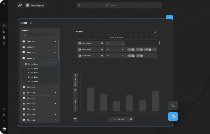Viewport: 210px width, 134px height.
Task: Click the chips scroll arrow in the three-chip row
Action: pyautogui.click(x=155, y=50)
